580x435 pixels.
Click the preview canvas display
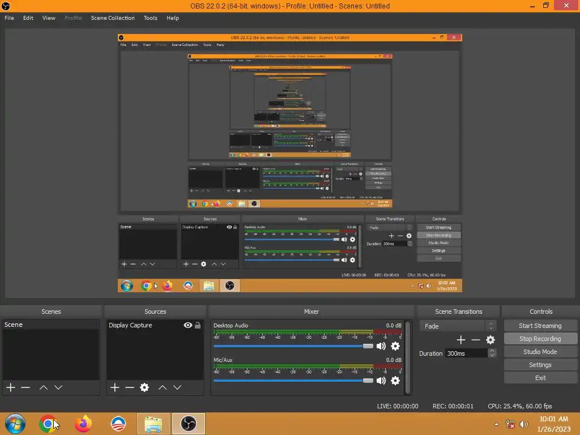[x=290, y=163]
